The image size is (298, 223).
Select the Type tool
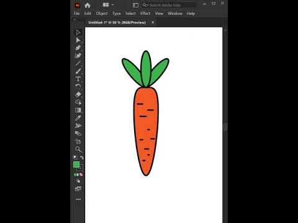tap(78, 79)
